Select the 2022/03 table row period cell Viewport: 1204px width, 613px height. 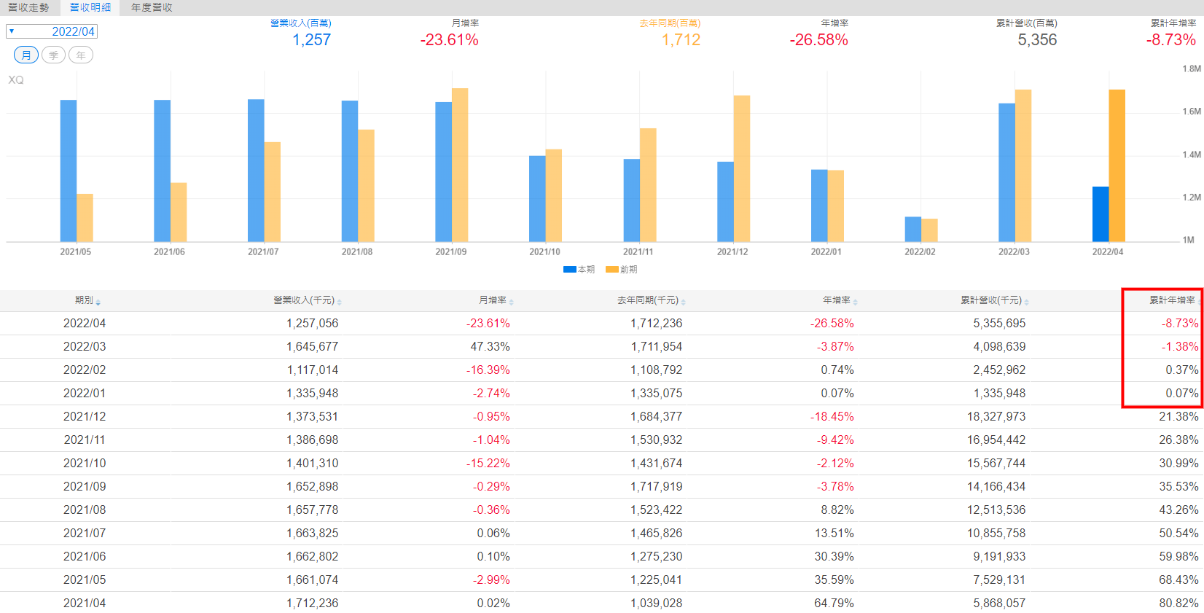click(85, 346)
